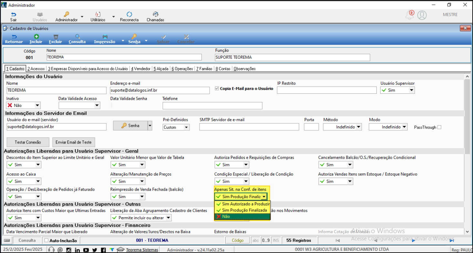Click the headset icon in status bar

pyautogui.click(x=51, y=250)
